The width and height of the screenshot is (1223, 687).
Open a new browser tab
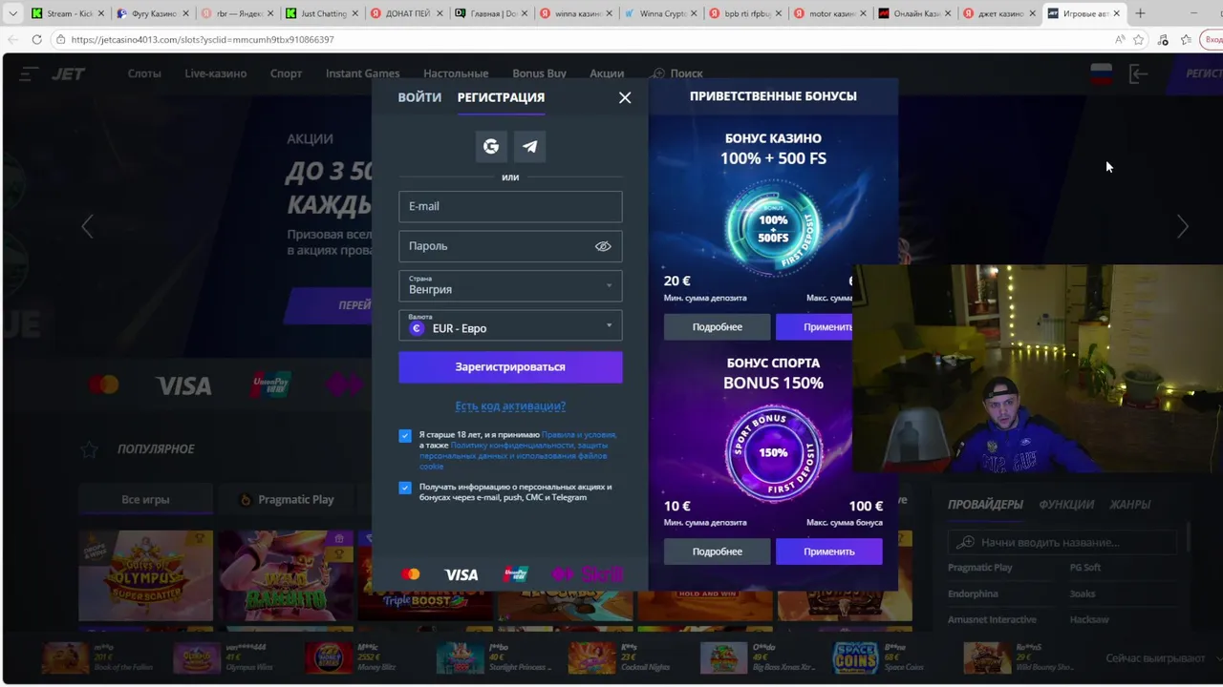point(1140,13)
